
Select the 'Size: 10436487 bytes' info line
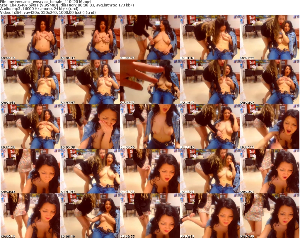(x=67, y=5)
